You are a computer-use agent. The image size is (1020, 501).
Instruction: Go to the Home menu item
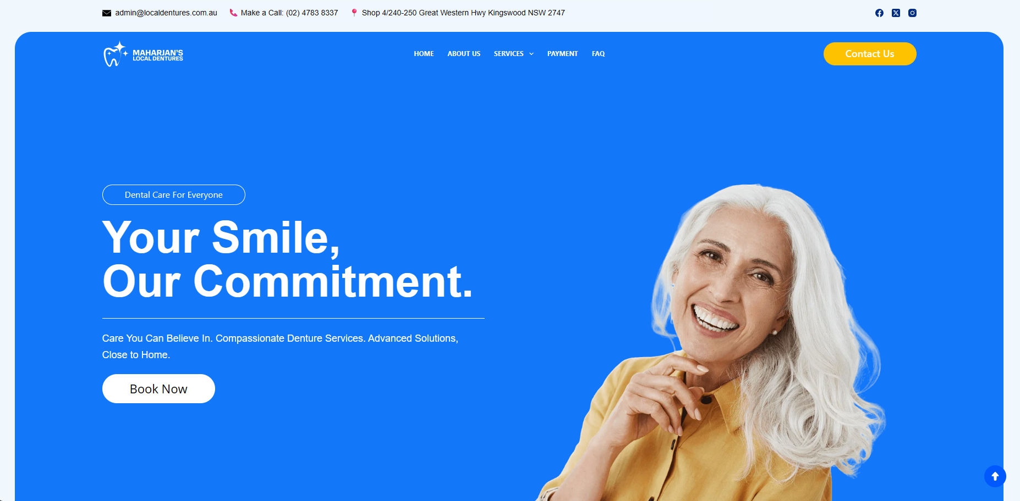pos(424,54)
